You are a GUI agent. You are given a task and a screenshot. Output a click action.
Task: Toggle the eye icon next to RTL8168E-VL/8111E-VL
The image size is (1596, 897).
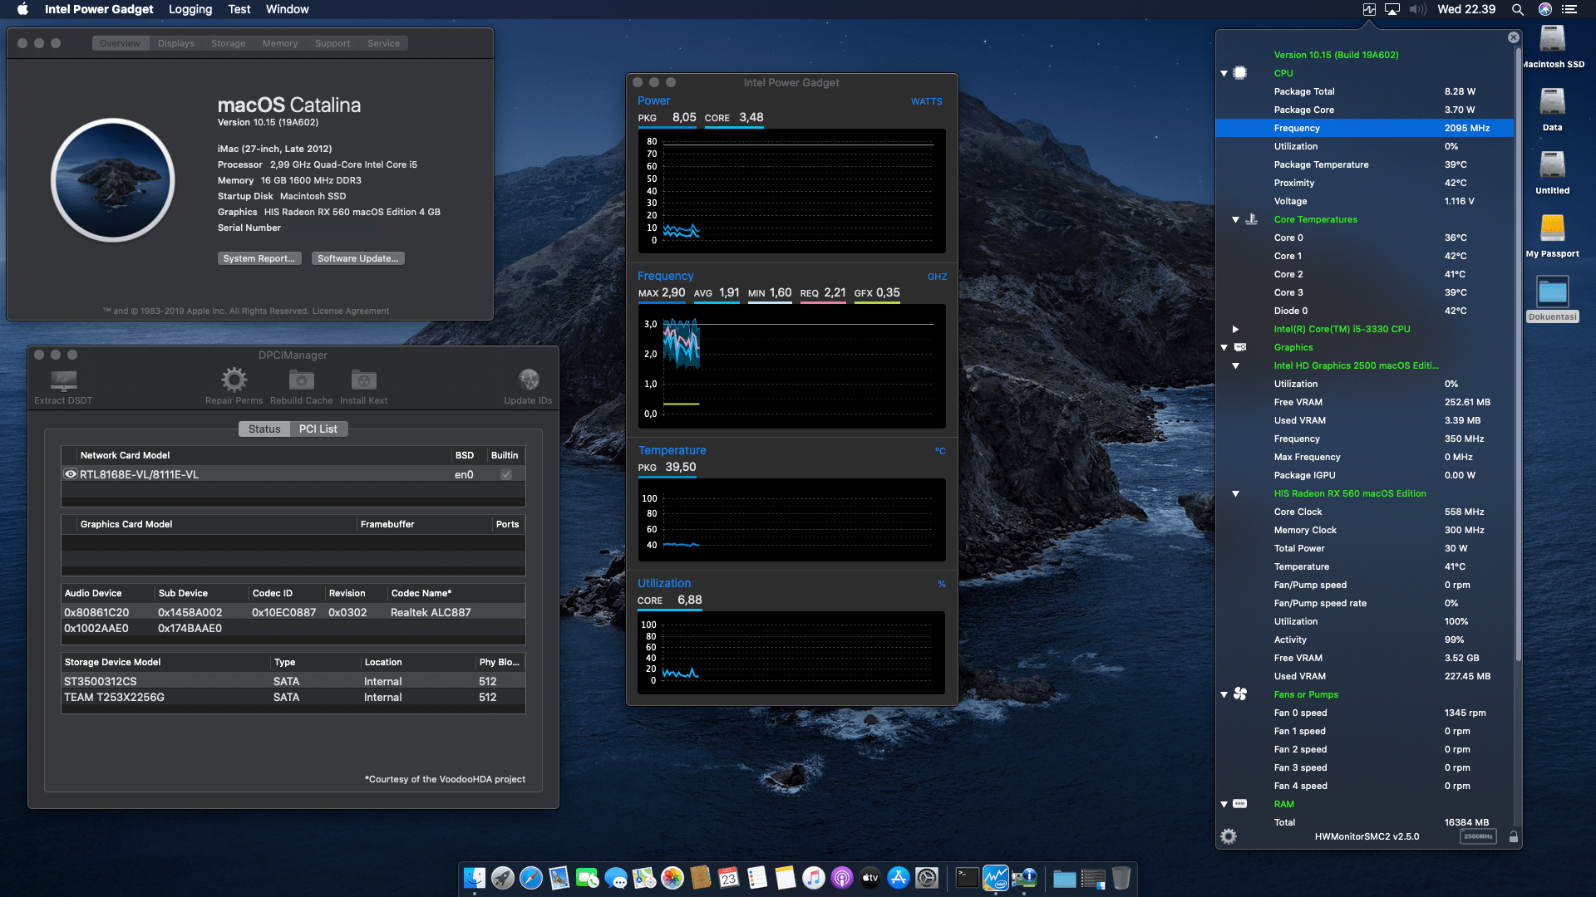pos(71,473)
